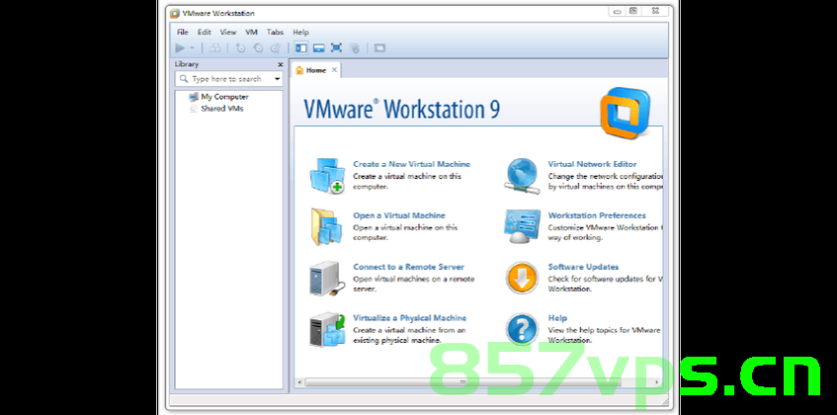Image resolution: width=837 pixels, height=415 pixels.
Task: Click the Workstation Preferences link
Action: [597, 215]
